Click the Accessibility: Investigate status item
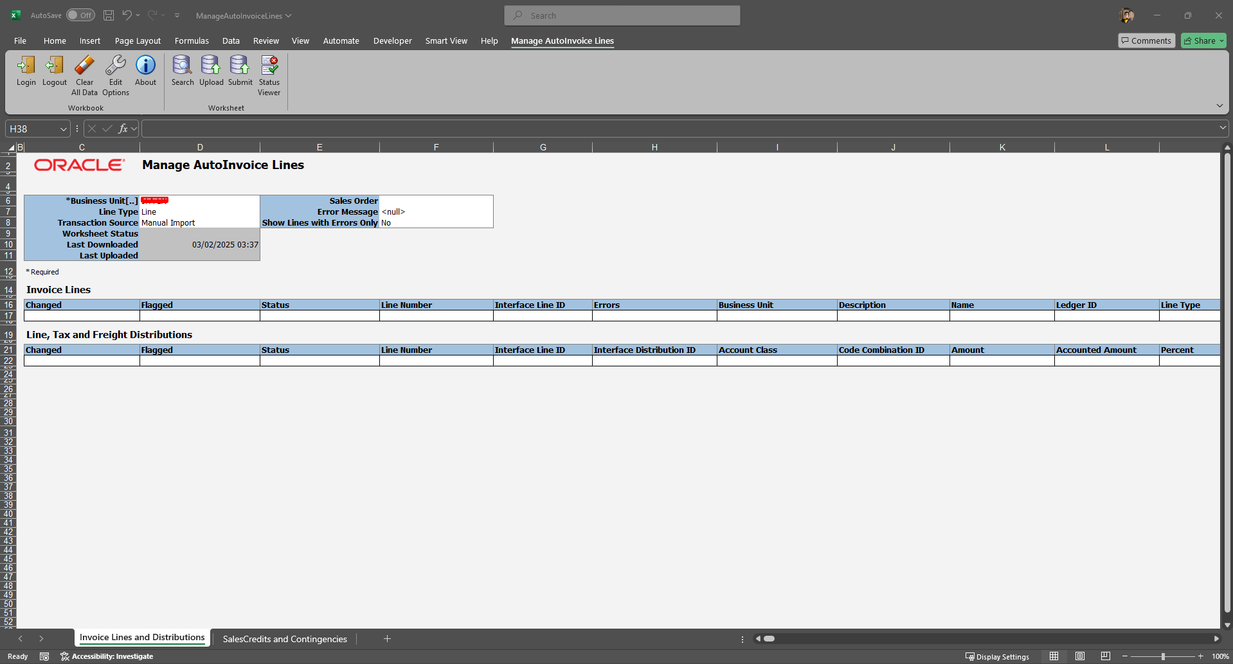 pyautogui.click(x=107, y=656)
